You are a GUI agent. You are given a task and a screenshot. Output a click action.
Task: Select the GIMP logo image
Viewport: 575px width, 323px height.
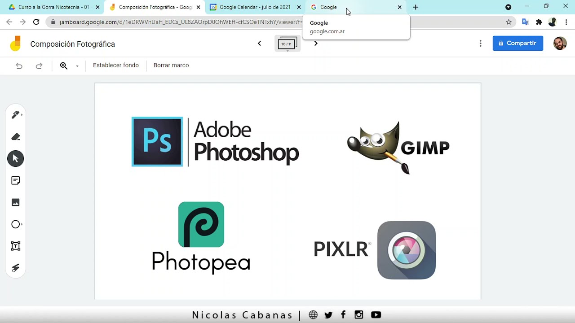[x=398, y=147]
